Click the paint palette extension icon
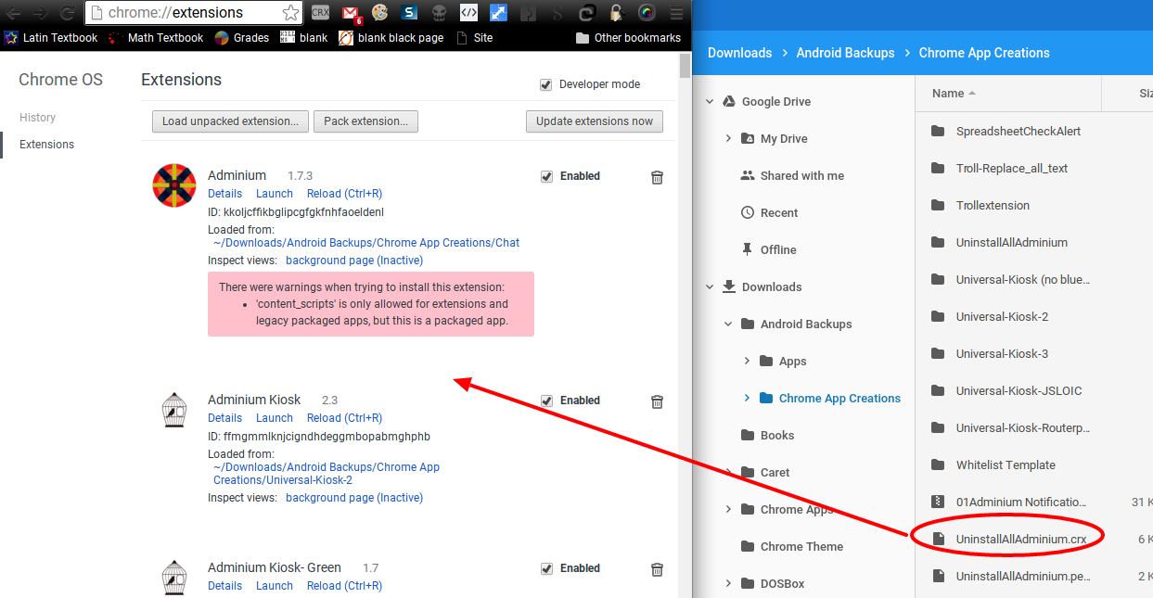 point(379,13)
